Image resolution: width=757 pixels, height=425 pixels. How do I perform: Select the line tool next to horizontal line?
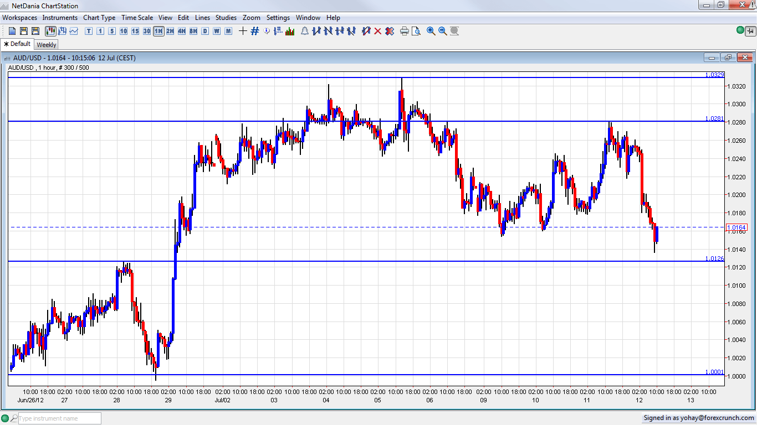pyautogui.click(x=351, y=31)
